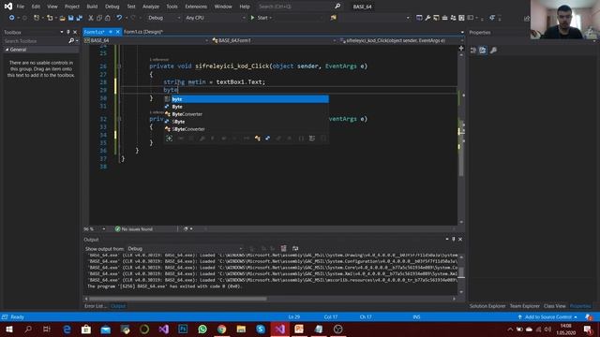Click the Navigate Backward icon
Viewport: 600px width, 337px height.
[12, 18]
